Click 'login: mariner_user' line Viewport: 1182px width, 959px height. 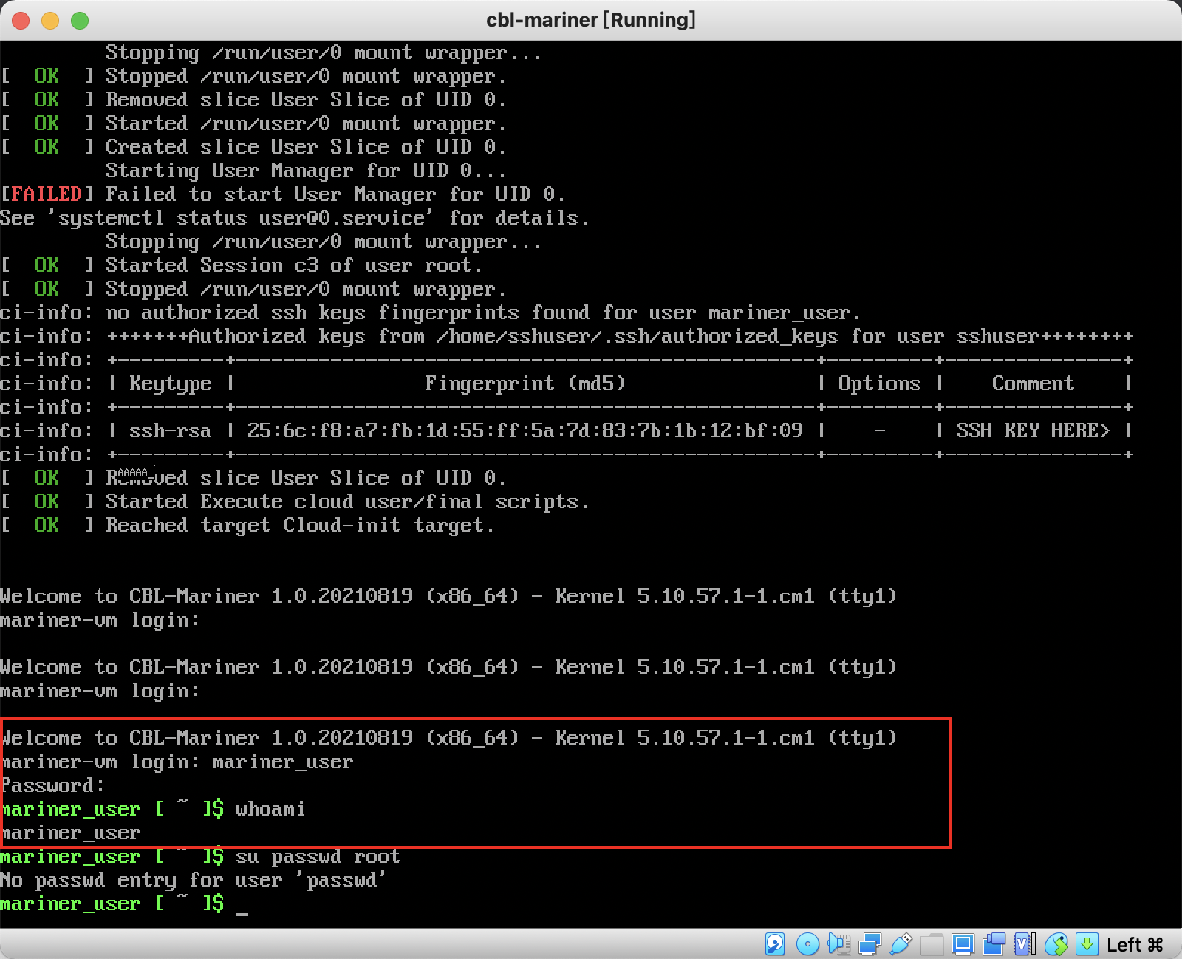177,762
